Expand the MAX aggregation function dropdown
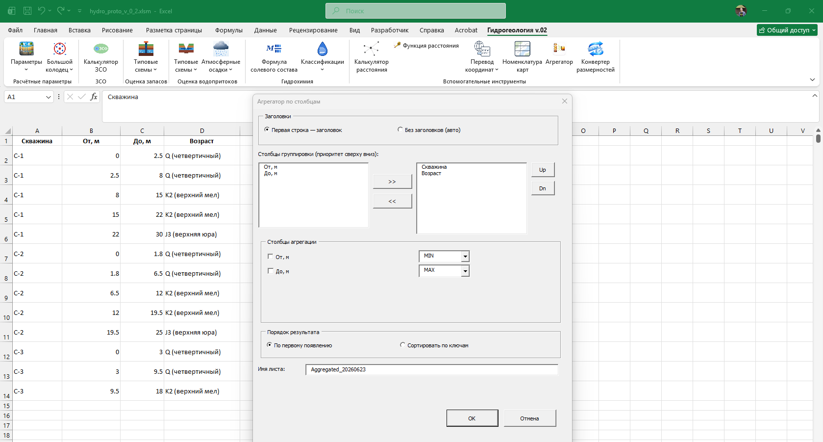823x442 pixels. [465, 270]
